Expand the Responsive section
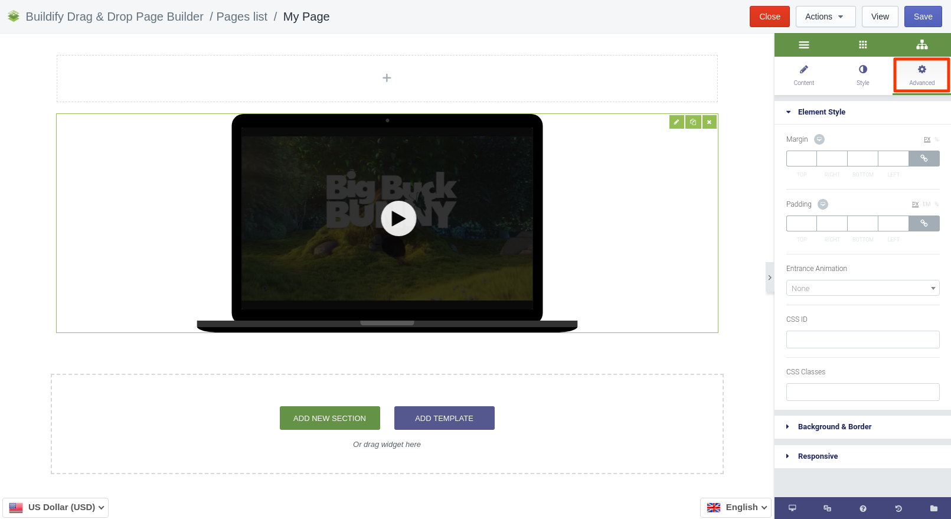Image resolution: width=951 pixels, height=519 pixels. click(862, 456)
